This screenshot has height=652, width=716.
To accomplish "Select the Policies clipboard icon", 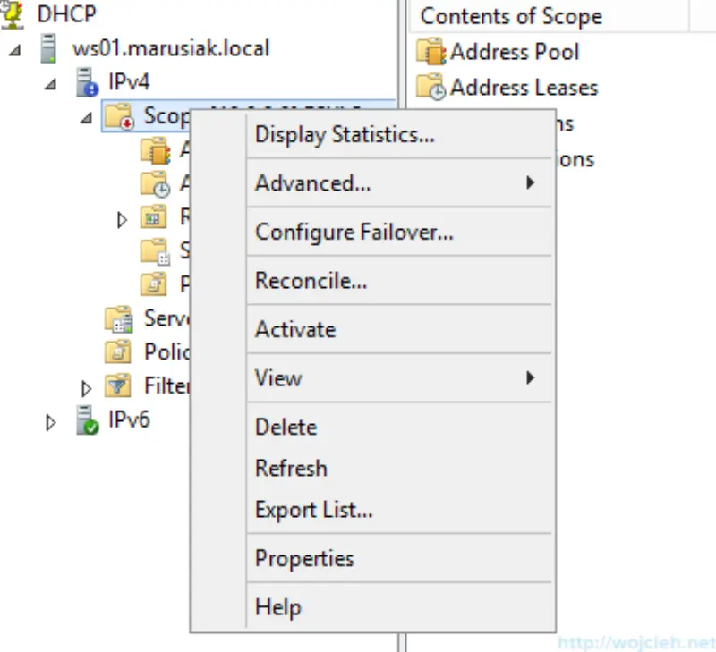I will tap(118, 351).
